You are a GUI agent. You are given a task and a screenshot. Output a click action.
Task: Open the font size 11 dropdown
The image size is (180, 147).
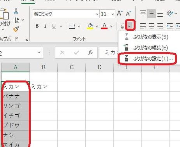(x=113, y=14)
